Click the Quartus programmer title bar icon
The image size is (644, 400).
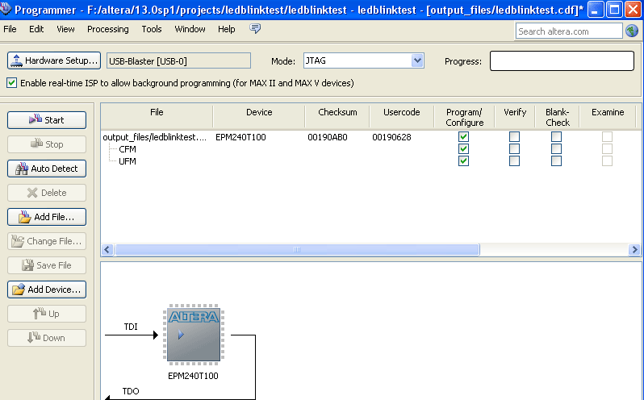(6, 8)
